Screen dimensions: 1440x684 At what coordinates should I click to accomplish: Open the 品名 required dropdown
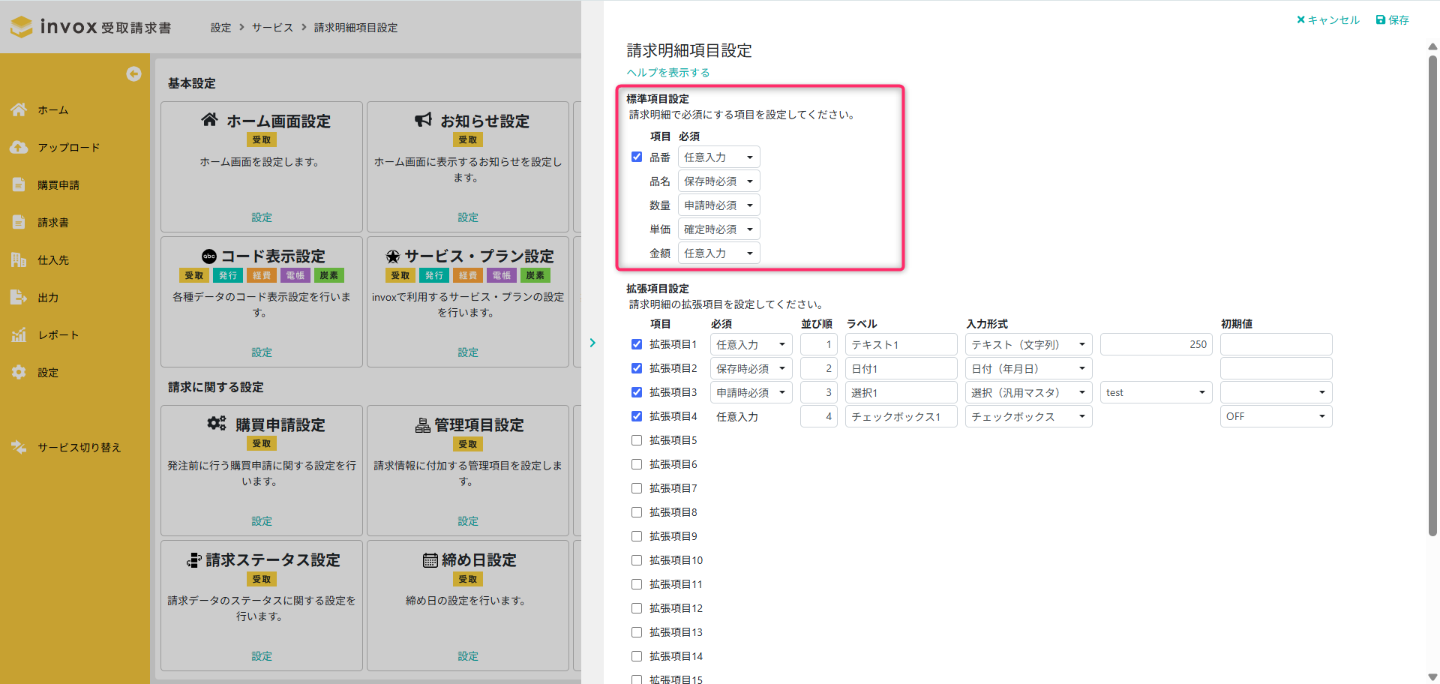pyautogui.click(x=718, y=181)
